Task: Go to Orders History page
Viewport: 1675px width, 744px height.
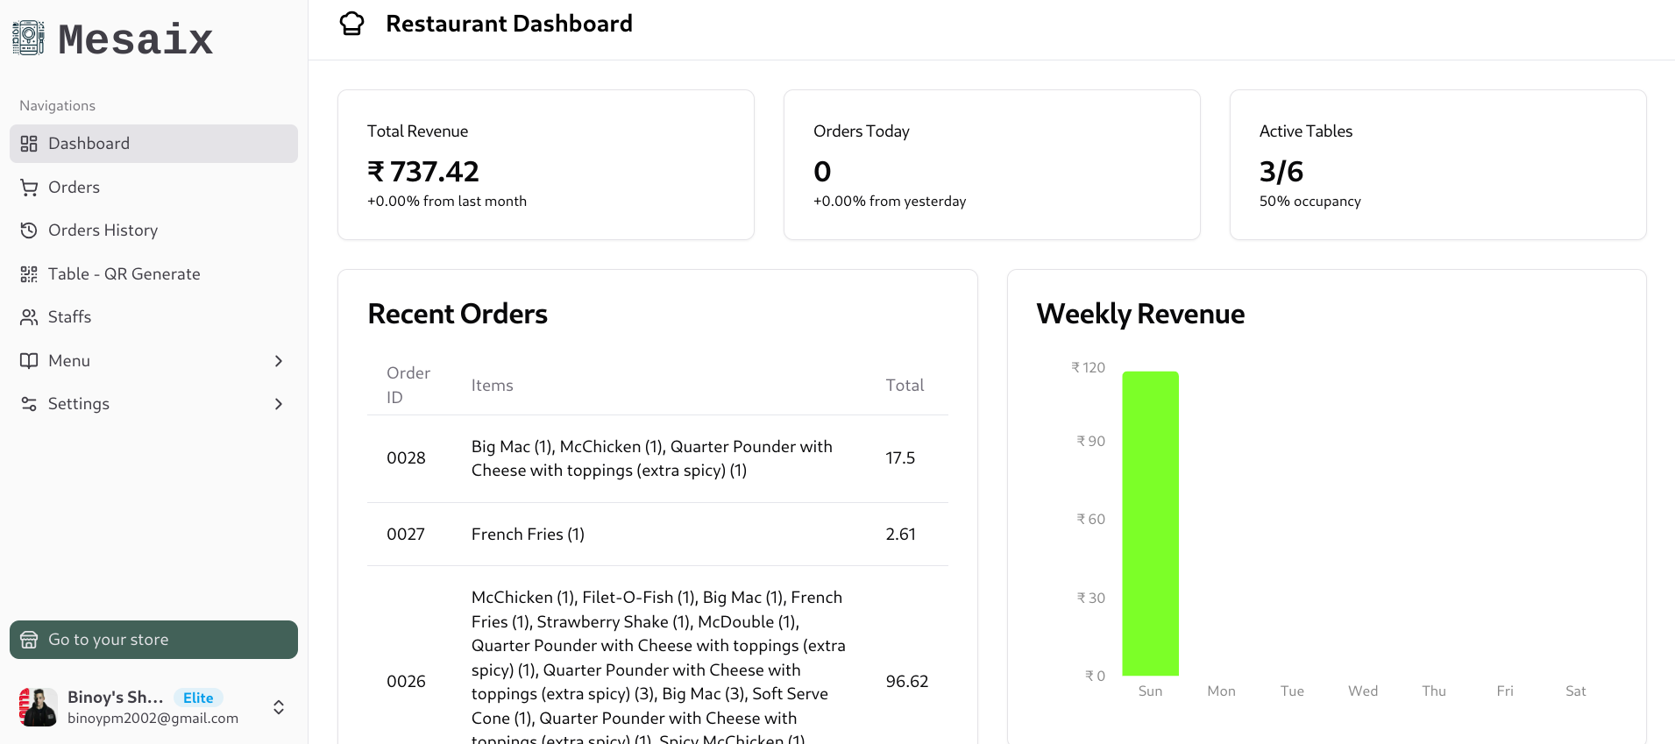Action: tap(153, 230)
